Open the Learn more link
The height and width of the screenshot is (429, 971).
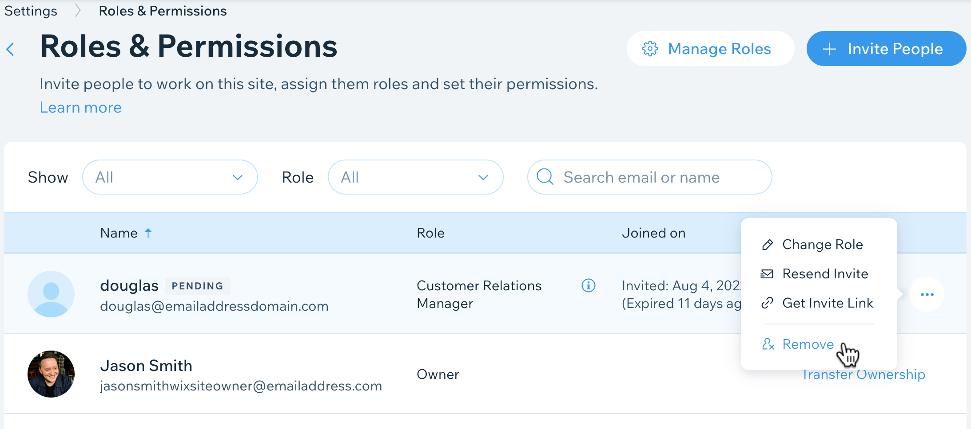[80, 108]
